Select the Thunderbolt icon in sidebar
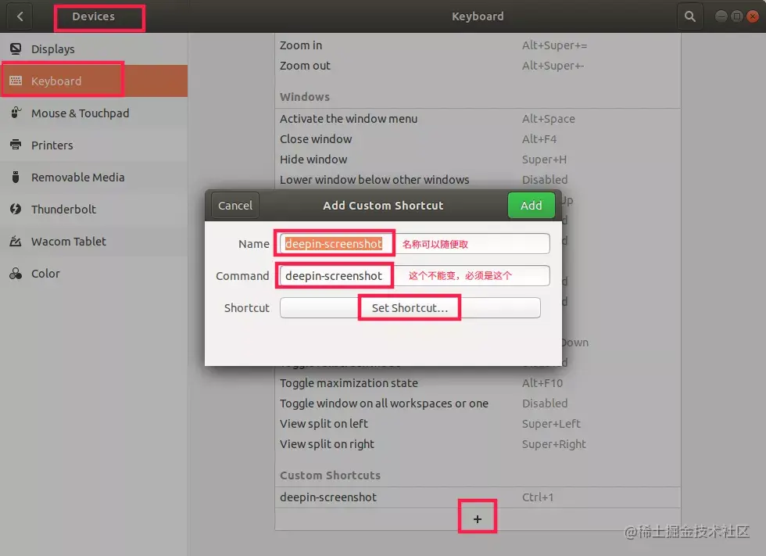Image resolution: width=766 pixels, height=556 pixels. (16, 209)
